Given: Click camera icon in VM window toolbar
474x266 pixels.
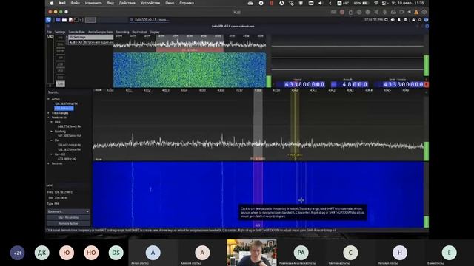Looking at the screenshot, I should (x=401, y=12).
